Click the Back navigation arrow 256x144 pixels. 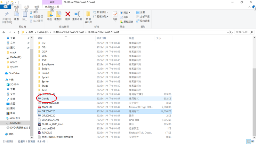click(4, 32)
